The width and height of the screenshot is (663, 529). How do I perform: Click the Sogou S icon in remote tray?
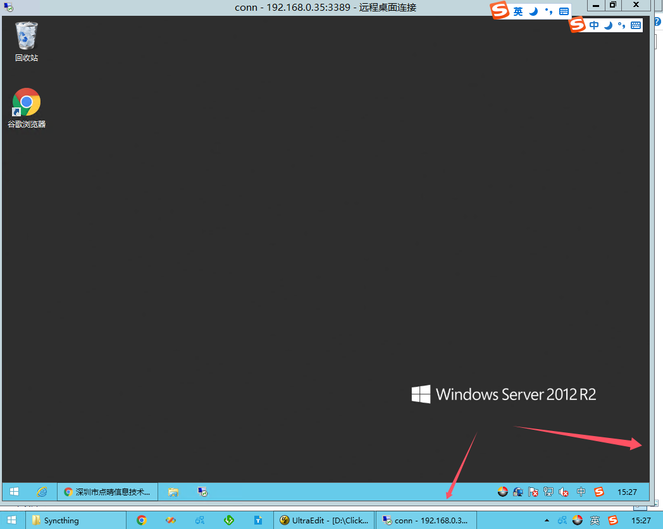tap(598, 492)
